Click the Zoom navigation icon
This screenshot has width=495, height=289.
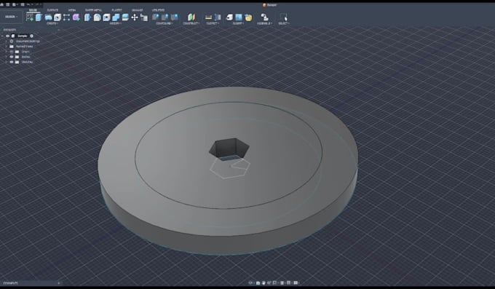coord(269,283)
